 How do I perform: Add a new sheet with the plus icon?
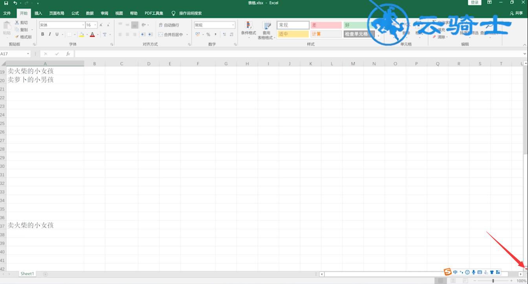(45, 274)
